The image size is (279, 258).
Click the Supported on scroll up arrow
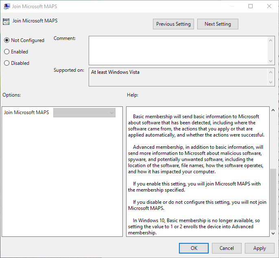(x=271, y=72)
